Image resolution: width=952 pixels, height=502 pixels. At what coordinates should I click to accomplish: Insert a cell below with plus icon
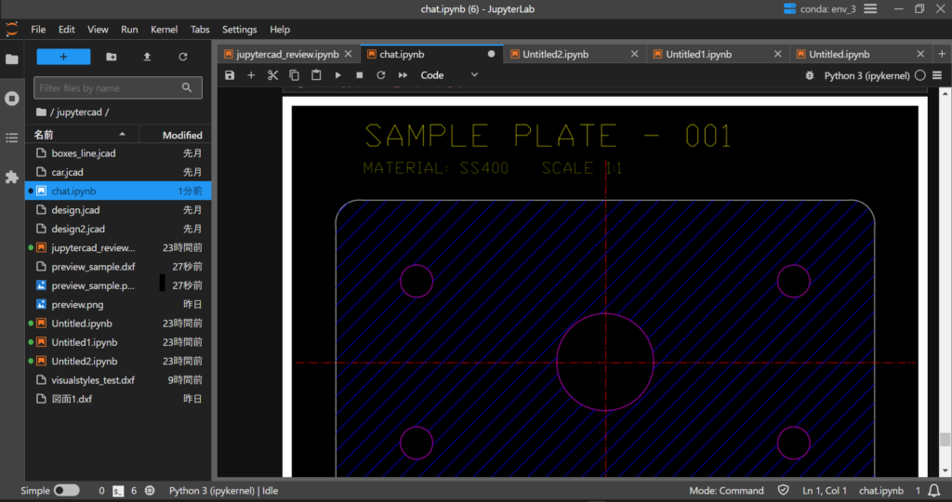pyautogui.click(x=251, y=75)
